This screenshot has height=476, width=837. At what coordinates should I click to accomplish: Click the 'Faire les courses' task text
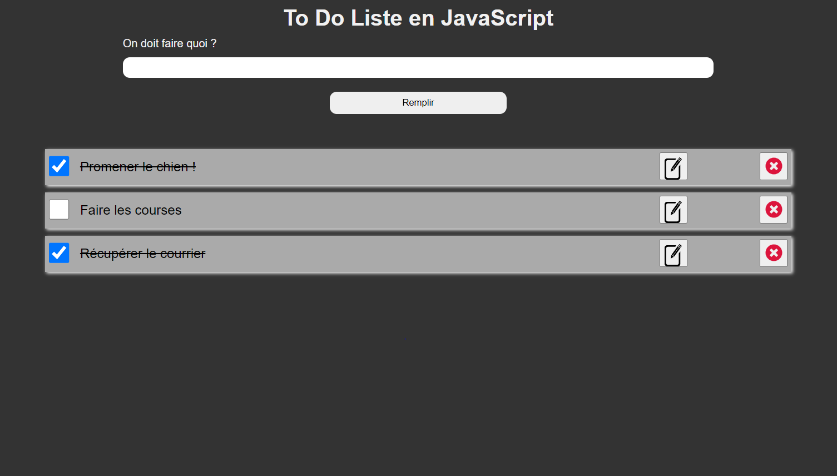click(x=131, y=210)
